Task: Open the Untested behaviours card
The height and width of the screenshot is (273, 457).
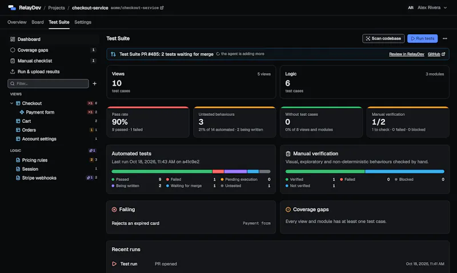Action: [234, 122]
